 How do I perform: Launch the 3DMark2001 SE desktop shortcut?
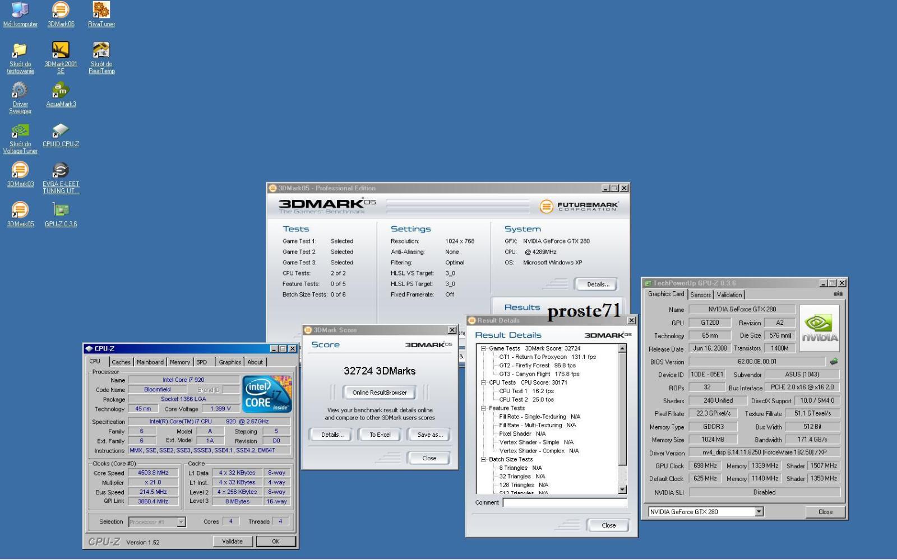61,58
